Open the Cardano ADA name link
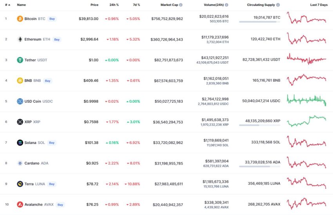Image resolution: width=333 pixels, height=215 pixels. [36, 163]
